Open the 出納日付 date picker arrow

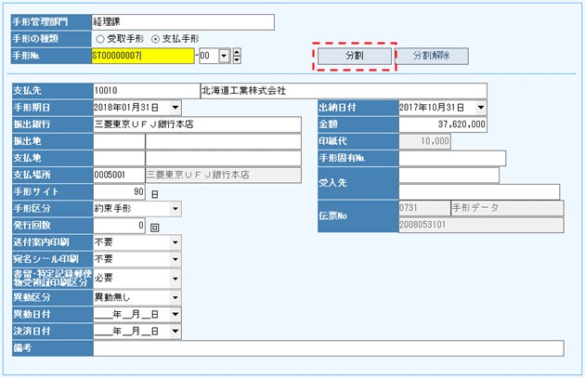tap(480, 108)
